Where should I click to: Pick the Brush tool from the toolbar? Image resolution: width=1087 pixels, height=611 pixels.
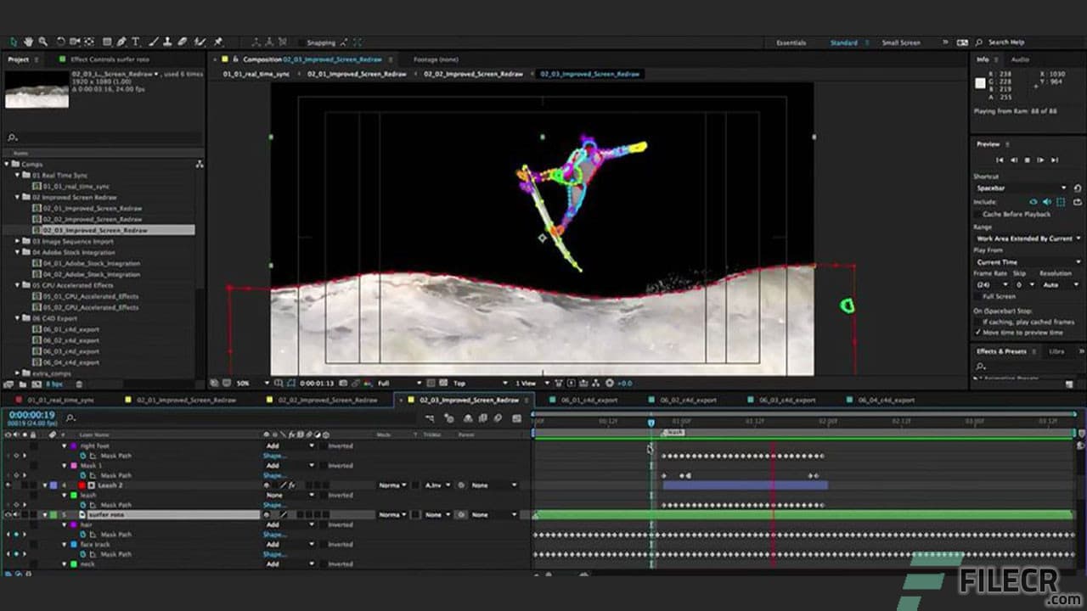pyautogui.click(x=153, y=41)
